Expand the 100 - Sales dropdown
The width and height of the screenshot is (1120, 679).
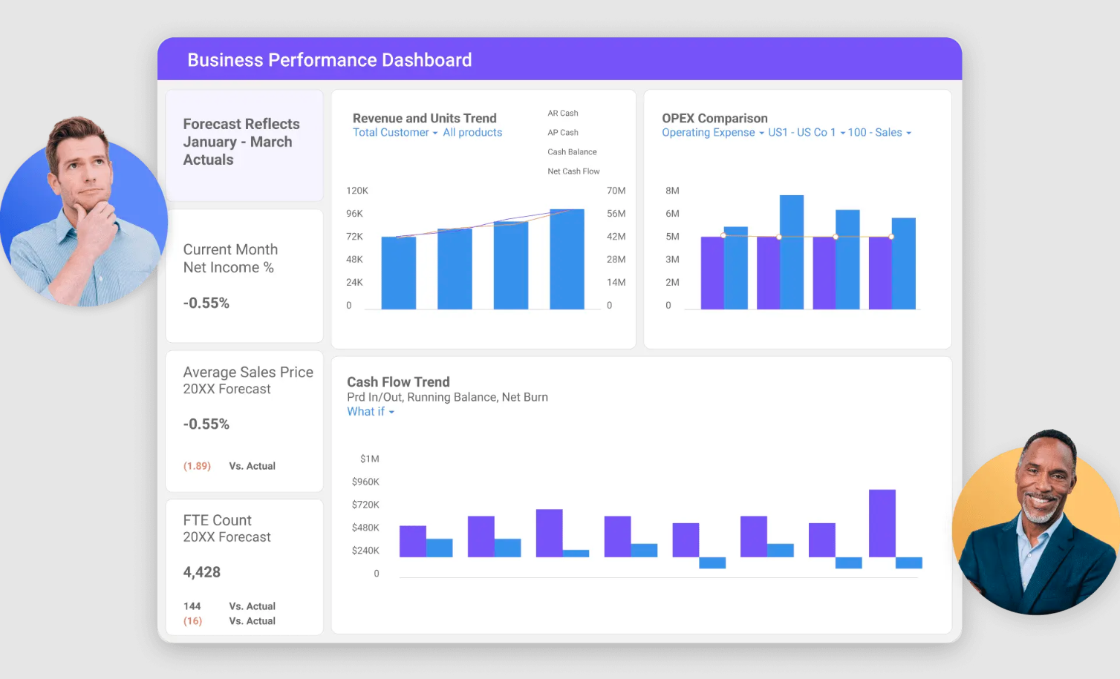coord(879,133)
